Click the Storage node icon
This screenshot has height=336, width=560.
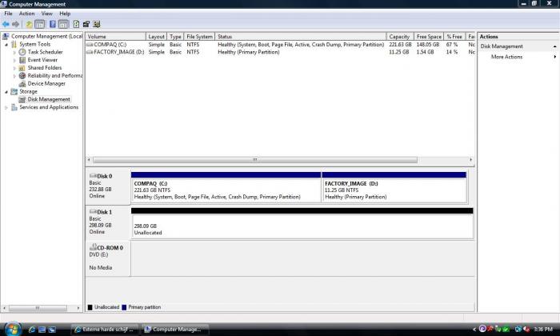click(x=14, y=91)
